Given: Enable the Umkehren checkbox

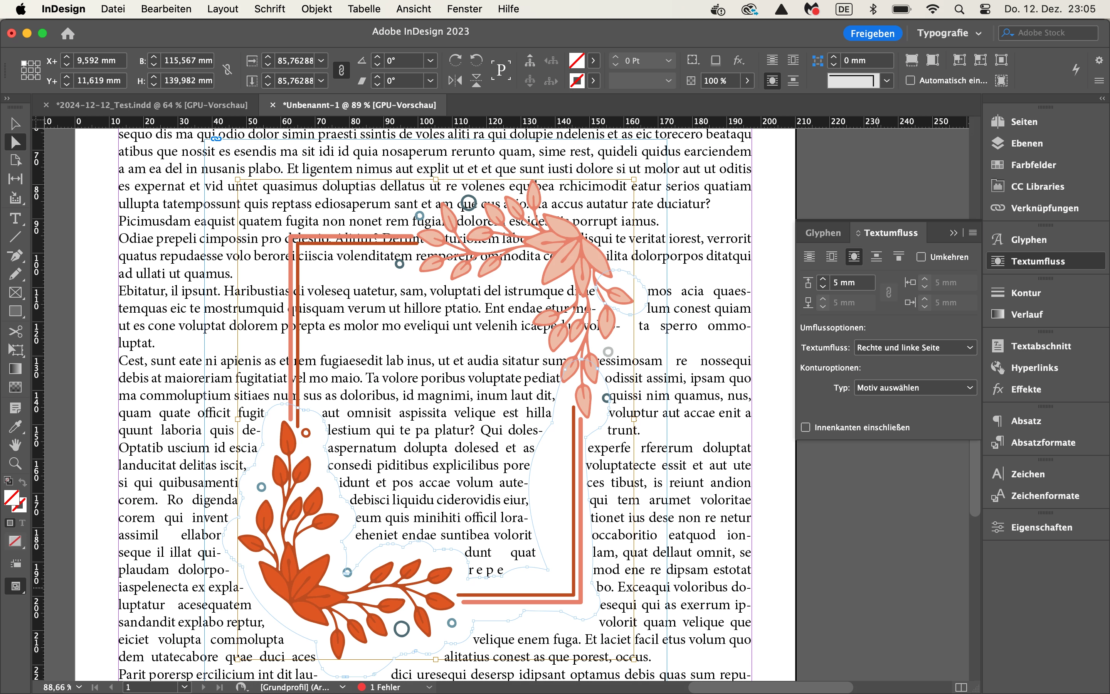Looking at the screenshot, I should pos(921,257).
